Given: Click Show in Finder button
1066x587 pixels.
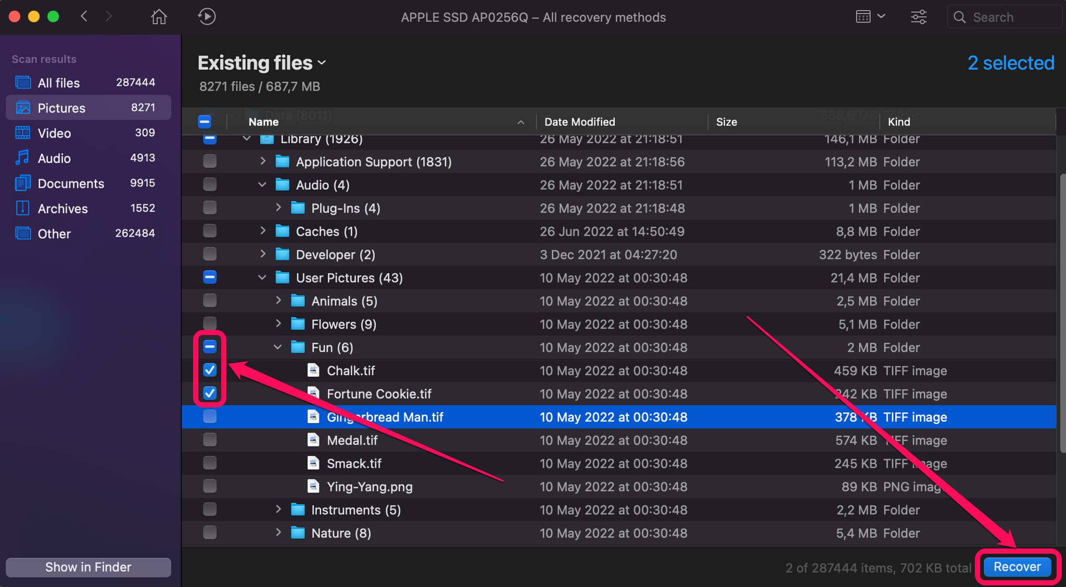Looking at the screenshot, I should [89, 567].
